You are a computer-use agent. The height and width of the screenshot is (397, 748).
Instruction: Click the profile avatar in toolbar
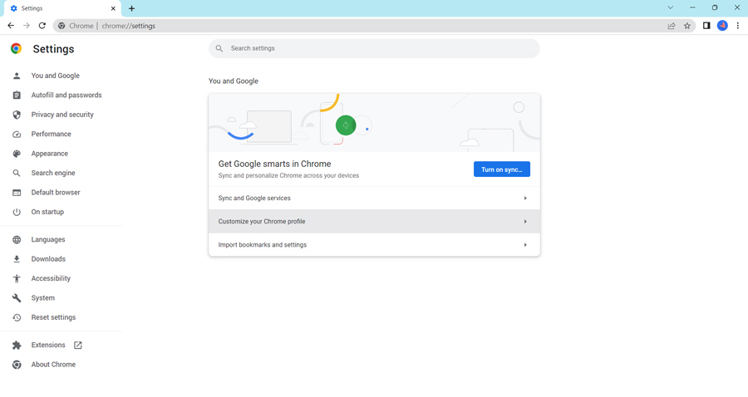pyautogui.click(x=722, y=26)
